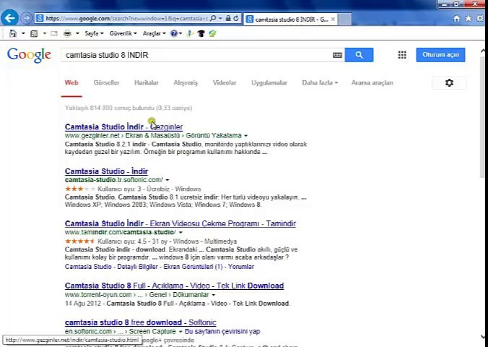Click the blue help question mark icon
488x347 pixels.
tap(174, 33)
